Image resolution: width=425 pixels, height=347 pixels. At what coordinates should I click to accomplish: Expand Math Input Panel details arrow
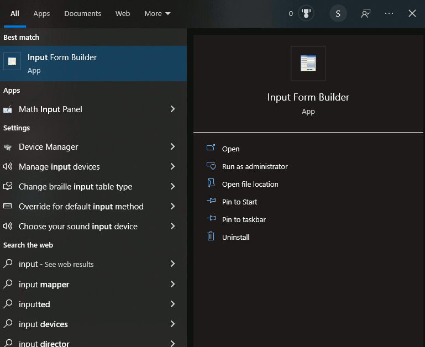click(x=172, y=109)
